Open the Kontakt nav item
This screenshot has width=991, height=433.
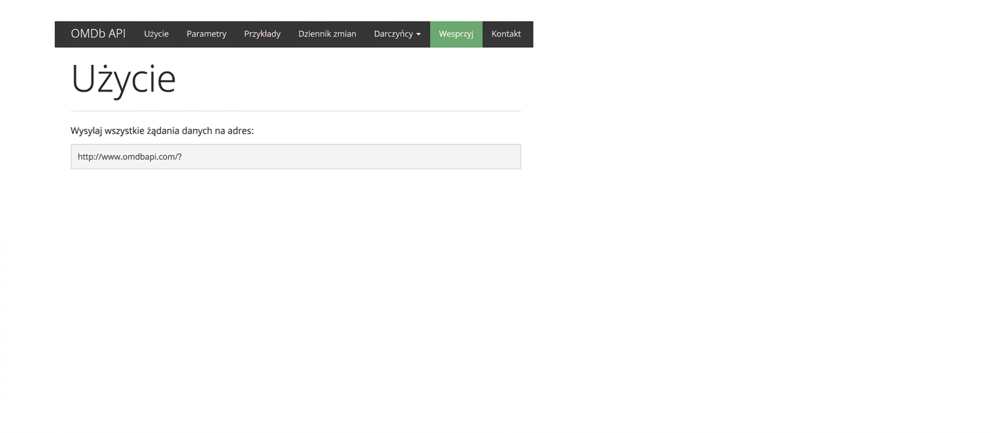point(506,34)
